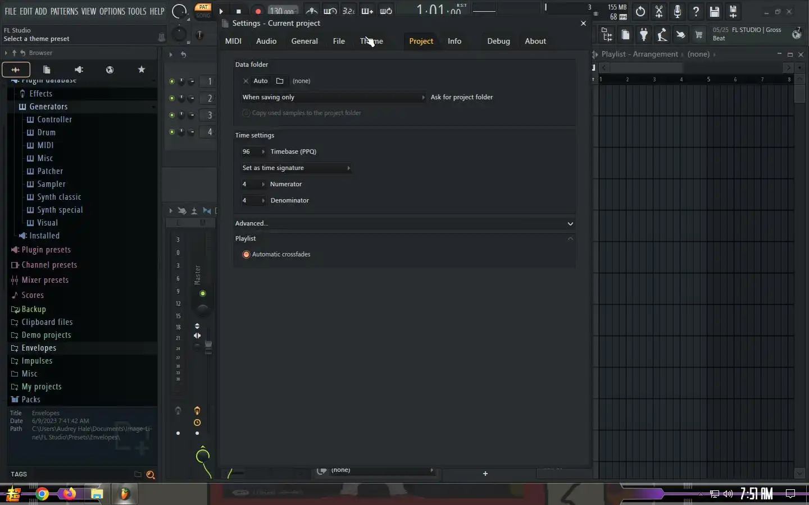Open Firefox from the taskbar

[70, 494]
